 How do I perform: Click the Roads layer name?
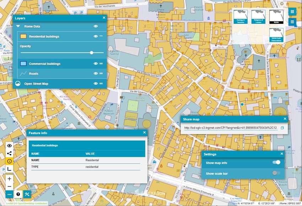click(34, 74)
